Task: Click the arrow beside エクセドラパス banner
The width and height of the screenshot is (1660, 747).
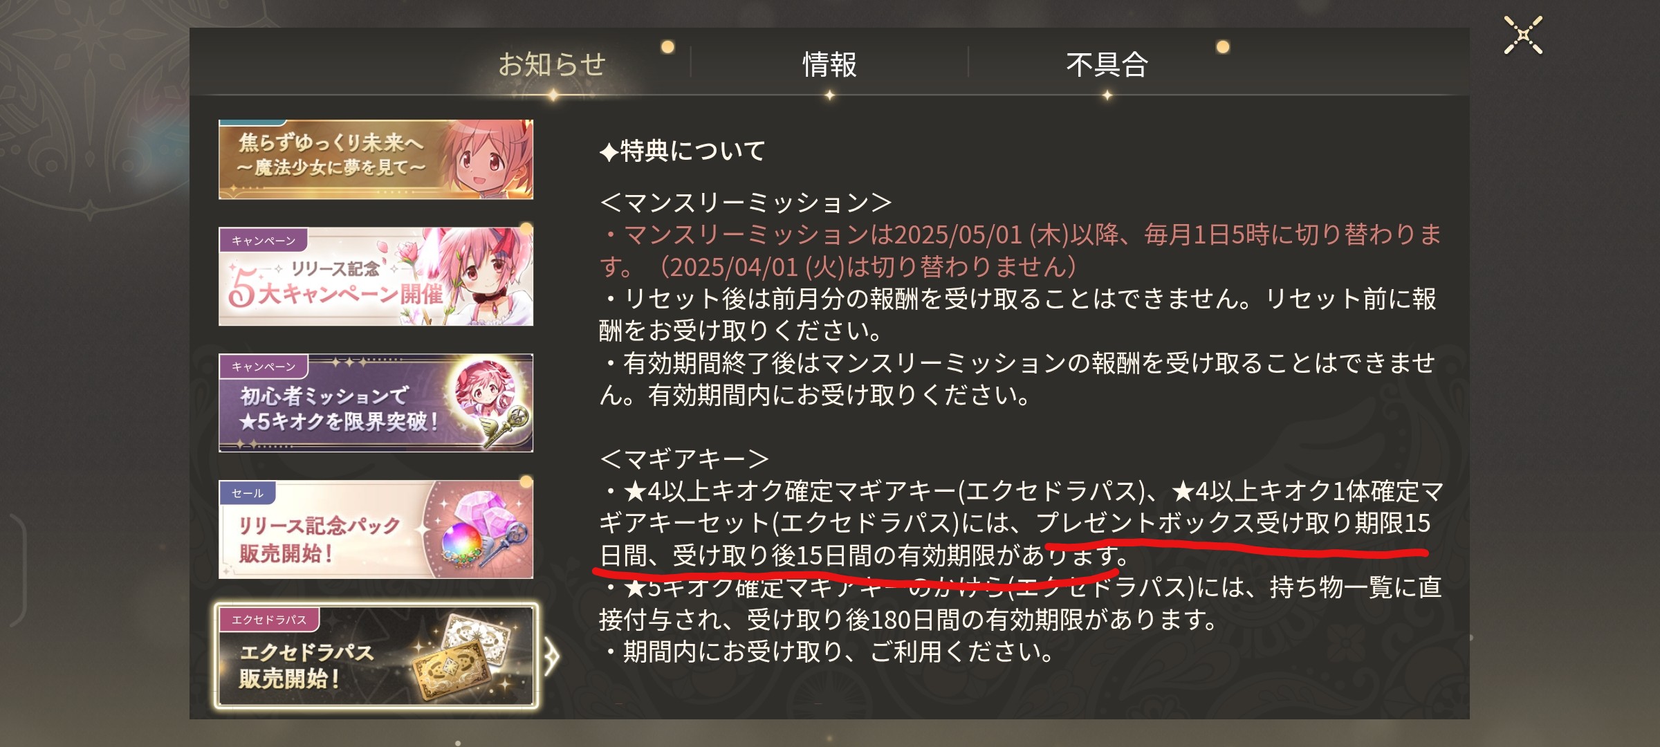Action: point(551,656)
